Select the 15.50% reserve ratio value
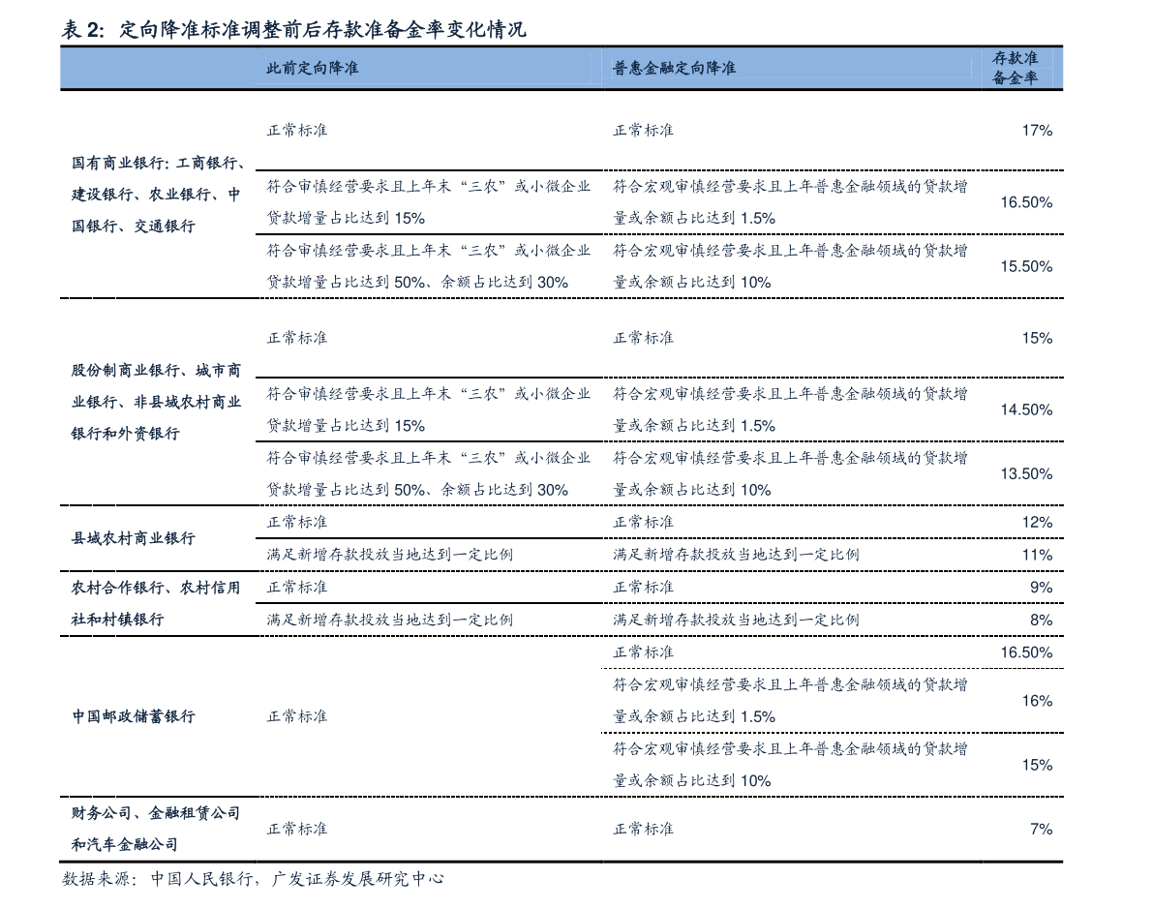 pyautogui.click(x=1026, y=266)
